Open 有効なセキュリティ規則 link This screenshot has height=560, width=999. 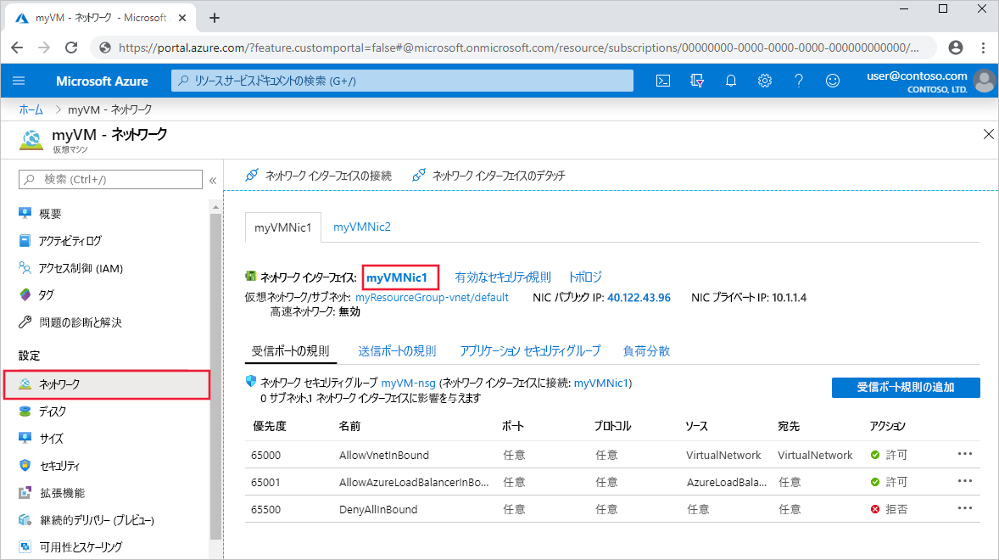pyautogui.click(x=503, y=277)
